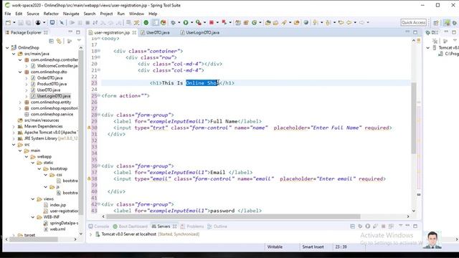
Task: Open the Package Explorer view menu arrow
Action: 79,41
